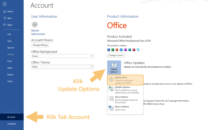Choose Disable Updates menu entry
This screenshot has height=130, width=209.
pos(125,90)
